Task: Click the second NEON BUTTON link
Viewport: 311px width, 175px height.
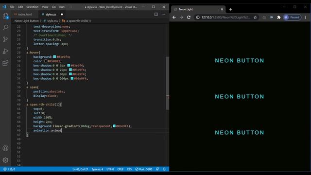Action: (x=240, y=97)
